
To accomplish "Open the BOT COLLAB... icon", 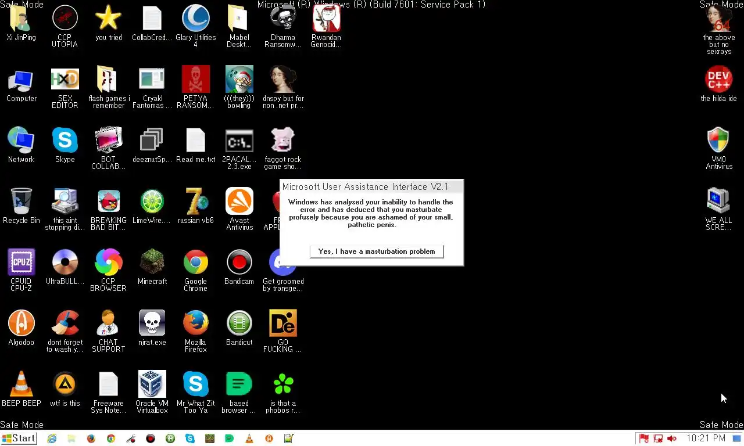I will (x=109, y=148).
